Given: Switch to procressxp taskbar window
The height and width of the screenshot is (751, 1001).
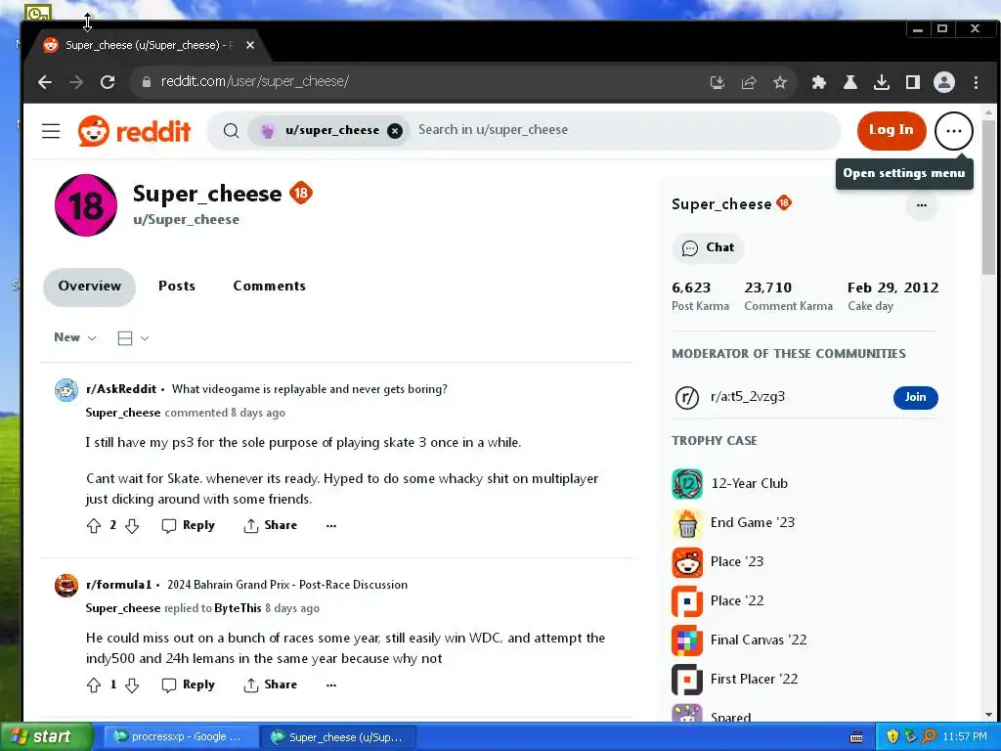Looking at the screenshot, I should click(180, 737).
